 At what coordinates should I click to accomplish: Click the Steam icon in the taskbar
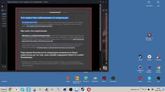[x=82, y=89]
